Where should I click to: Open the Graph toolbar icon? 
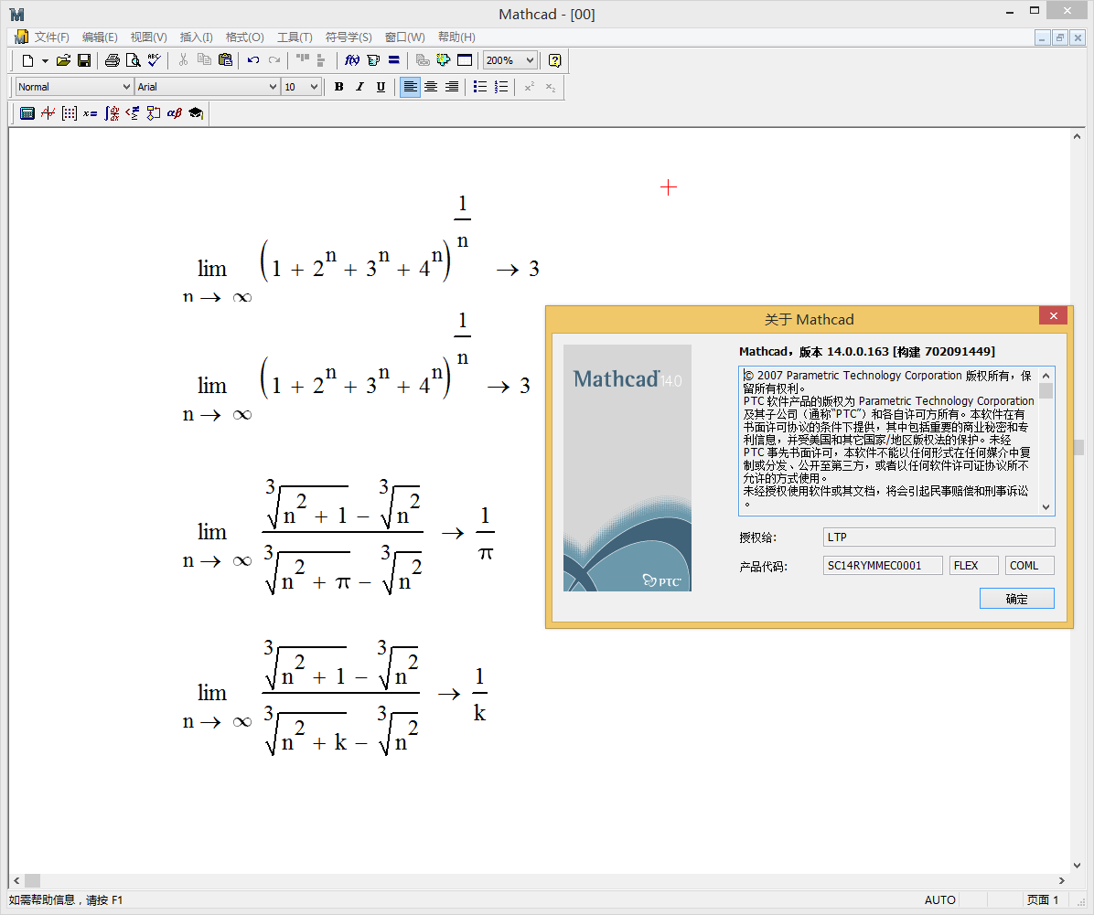pyautogui.click(x=48, y=113)
